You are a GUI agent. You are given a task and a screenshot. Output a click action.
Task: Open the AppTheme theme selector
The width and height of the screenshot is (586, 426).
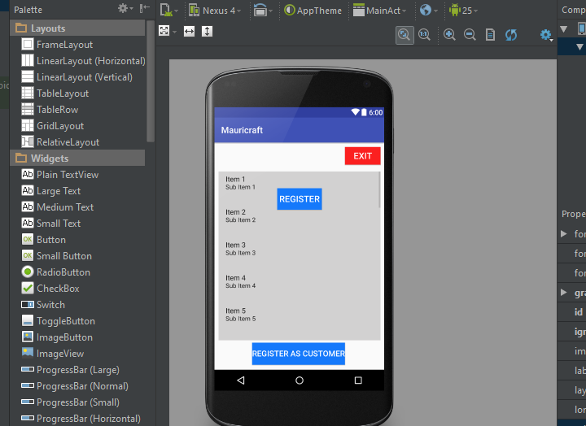pyautogui.click(x=313, y=11)
